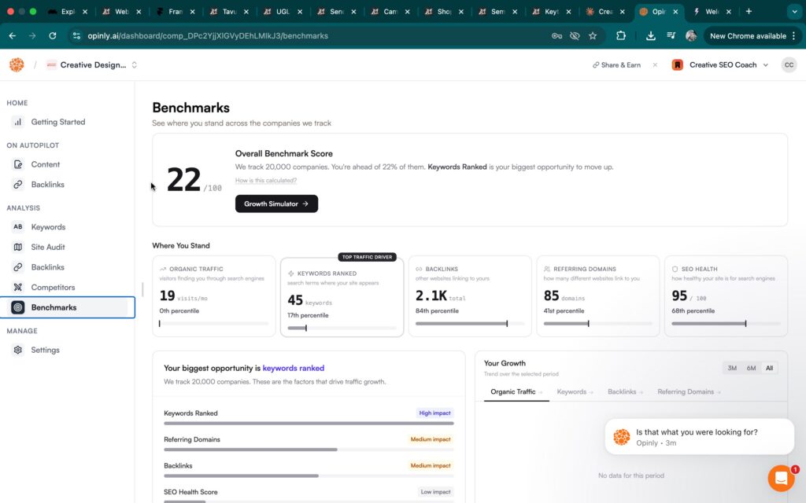Expand the browser tab list chevron
Image resolution: width=806 pixels, height=503 pixels.
795,11
